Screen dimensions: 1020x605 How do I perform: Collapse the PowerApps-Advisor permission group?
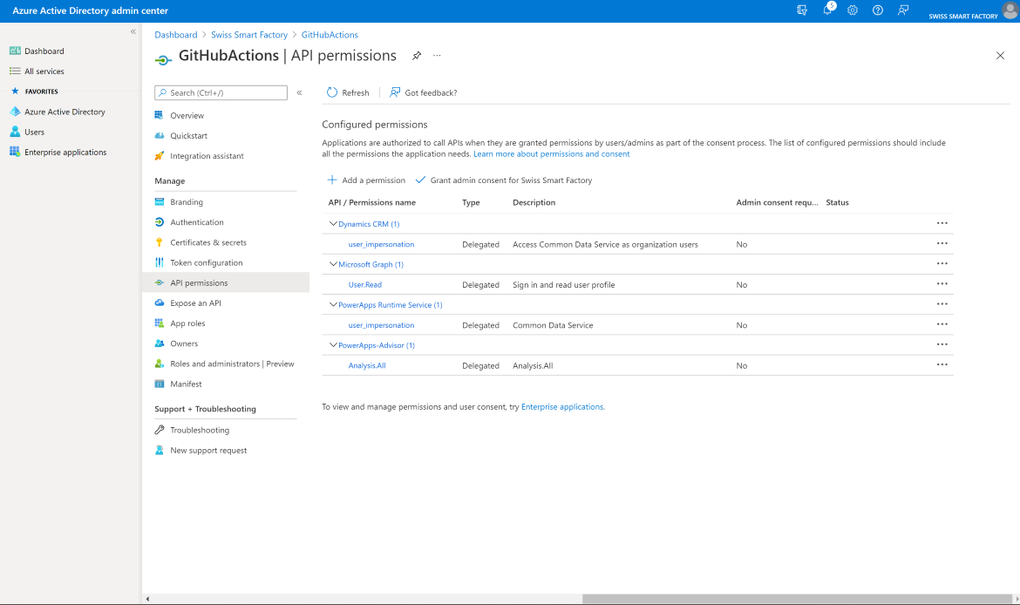(x=333, y=345)
